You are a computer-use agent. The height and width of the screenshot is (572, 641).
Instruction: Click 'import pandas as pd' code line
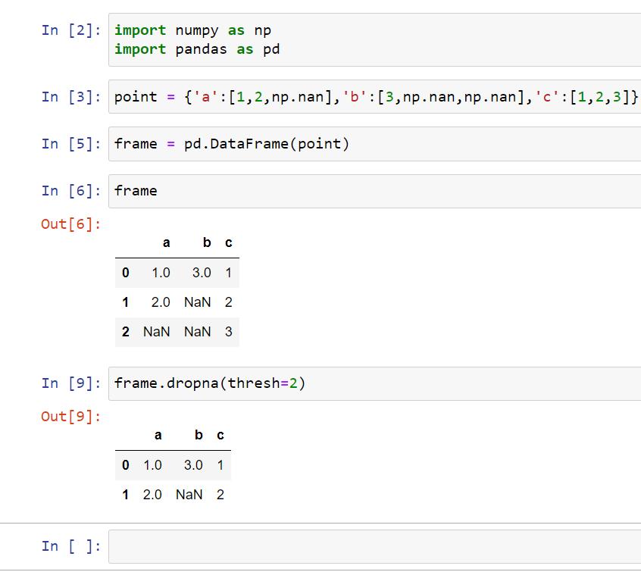[x=197, y=49]
